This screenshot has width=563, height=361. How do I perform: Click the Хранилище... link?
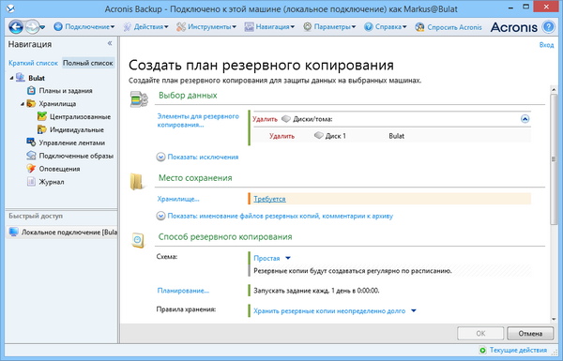pyautogui.click(x=178, y=199)
